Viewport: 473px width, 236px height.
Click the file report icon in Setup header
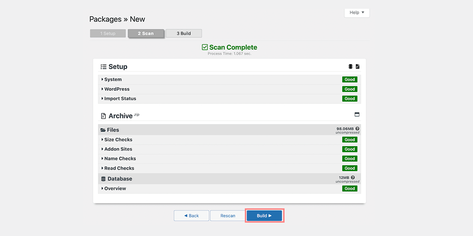coord(358,66)
